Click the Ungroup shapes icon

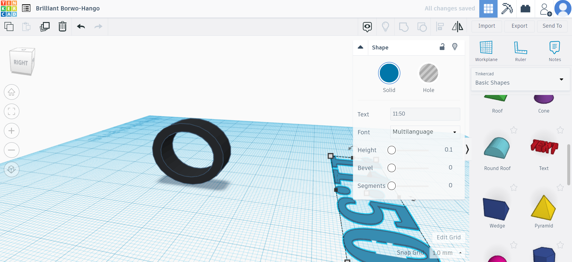(422, 27)
